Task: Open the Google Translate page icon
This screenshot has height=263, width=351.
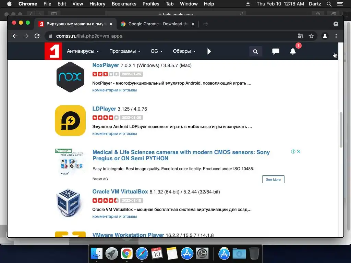Action: tap(300, 36)
